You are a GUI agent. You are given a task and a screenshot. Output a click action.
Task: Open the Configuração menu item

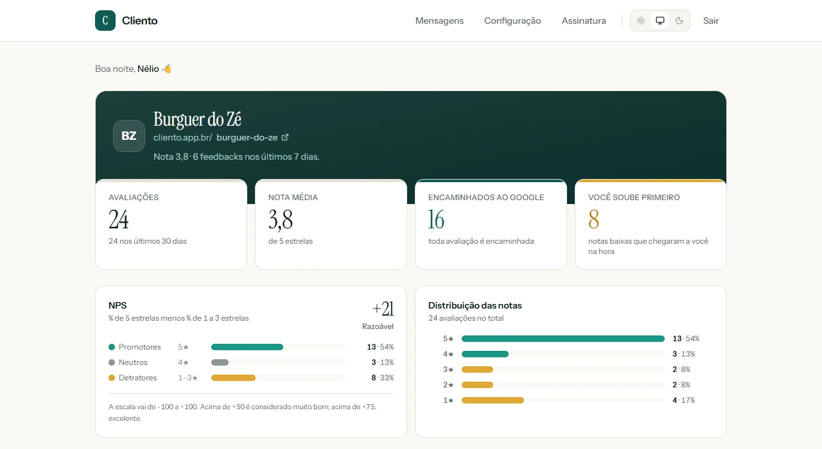coord(512,21)
